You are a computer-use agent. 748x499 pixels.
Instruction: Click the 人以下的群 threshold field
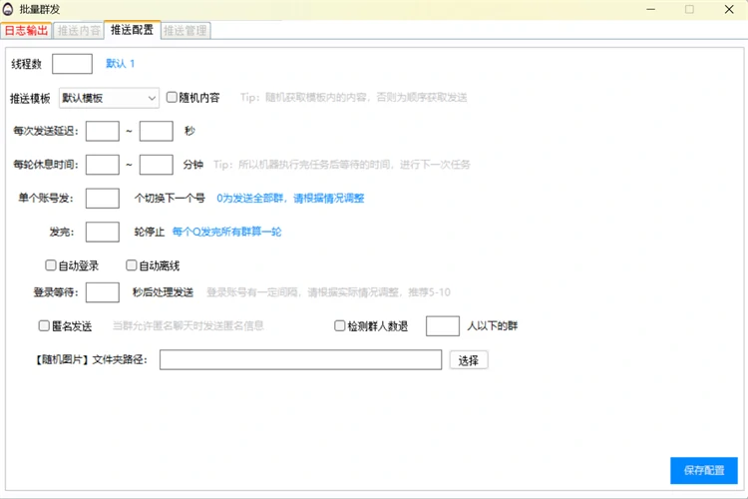click(443, 325)
